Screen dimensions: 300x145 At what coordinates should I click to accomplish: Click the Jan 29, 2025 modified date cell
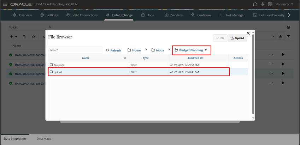pos(184,72)
